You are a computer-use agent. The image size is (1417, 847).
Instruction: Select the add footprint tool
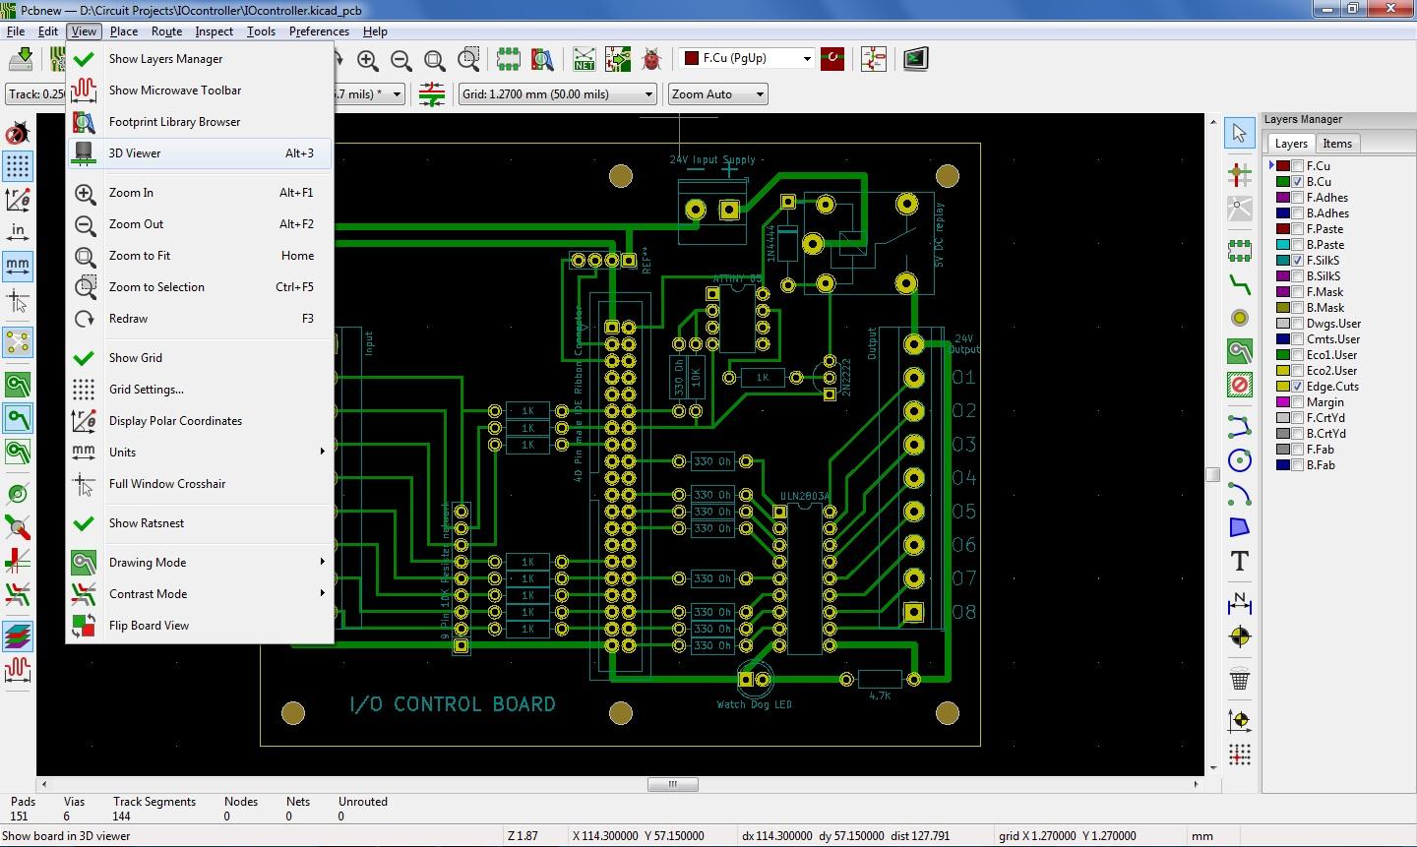[1240, 251]
